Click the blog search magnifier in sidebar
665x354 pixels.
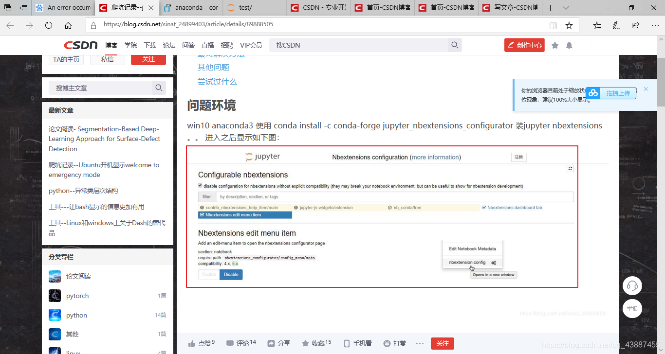159,88
